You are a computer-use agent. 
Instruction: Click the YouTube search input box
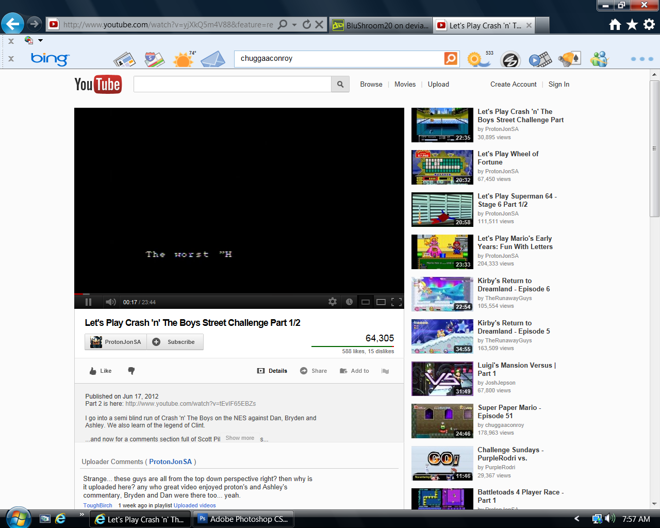pyautogui.click(x=232, y=84)
